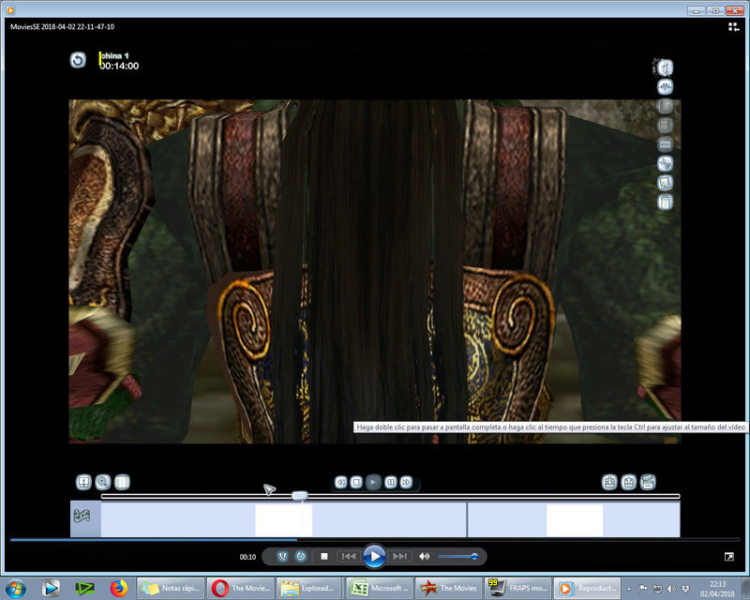Launch Firefox from the taskbar
Screen dimensions: 750x600
[x=119, y=588]
